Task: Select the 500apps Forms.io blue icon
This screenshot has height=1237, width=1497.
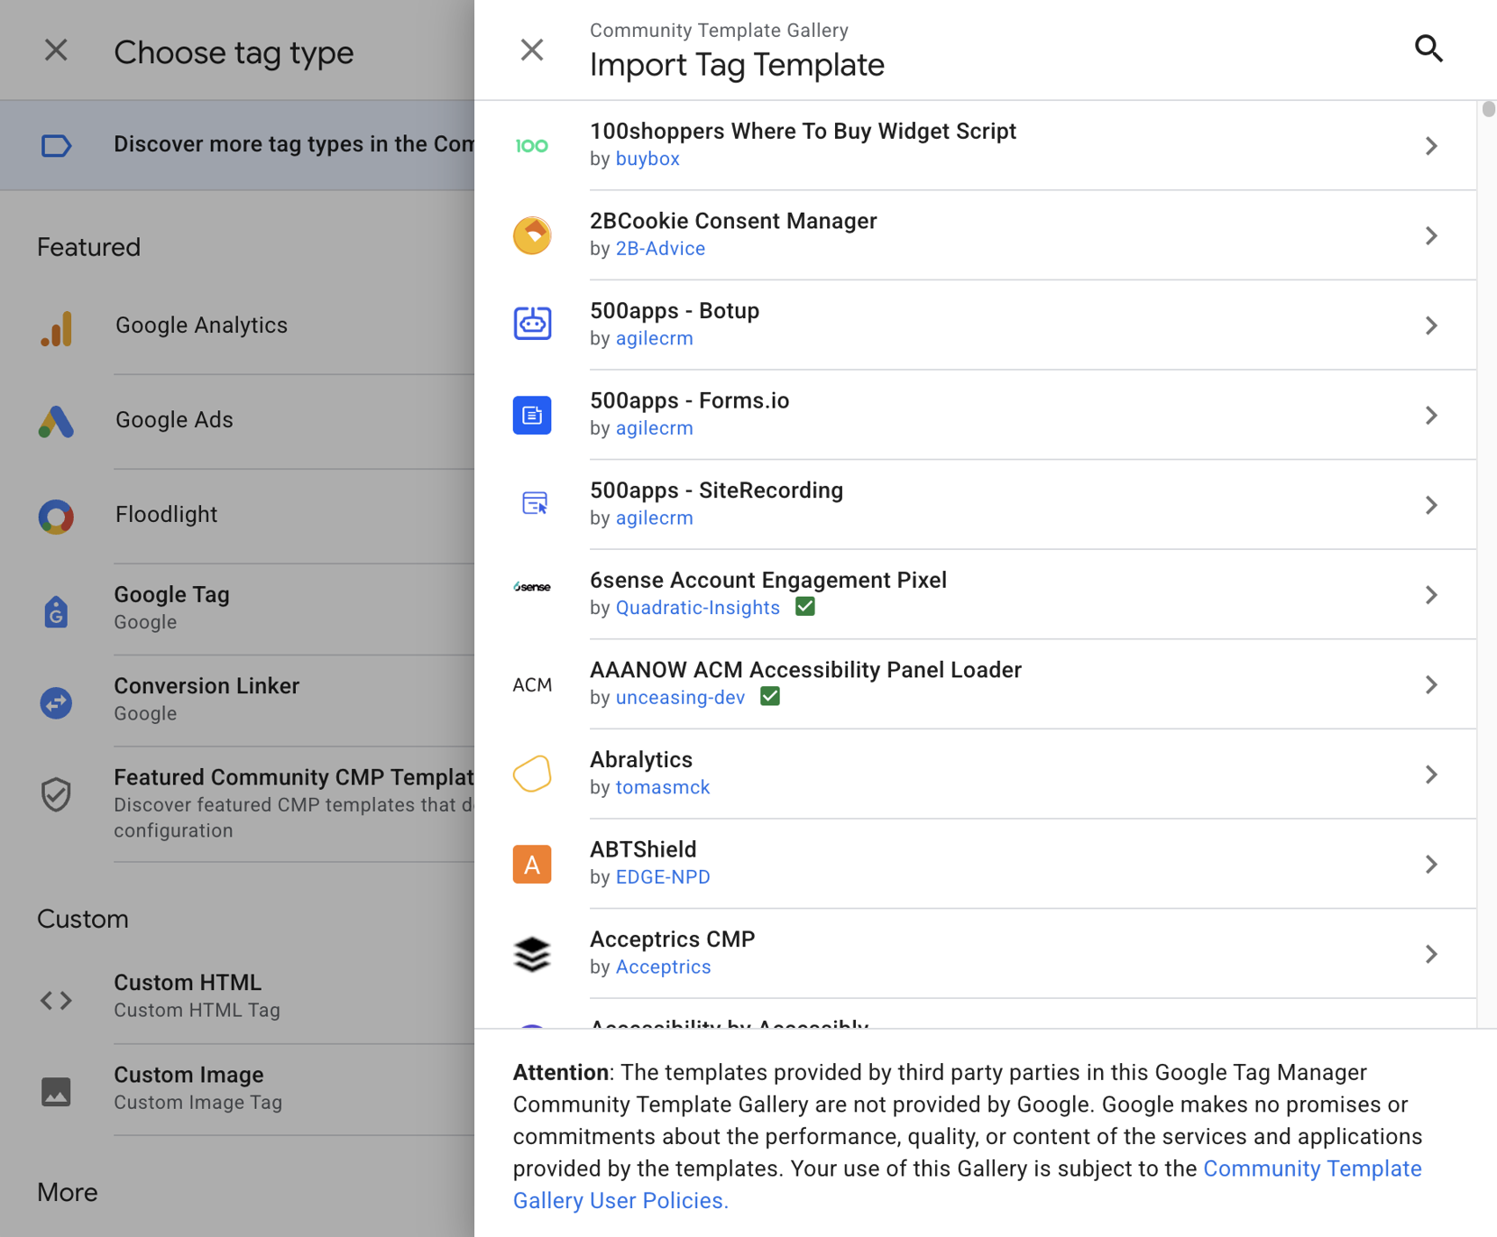Action: click(x=532, y=415)
